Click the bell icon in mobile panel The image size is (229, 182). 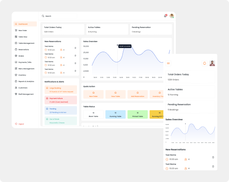tap(204, 63)
